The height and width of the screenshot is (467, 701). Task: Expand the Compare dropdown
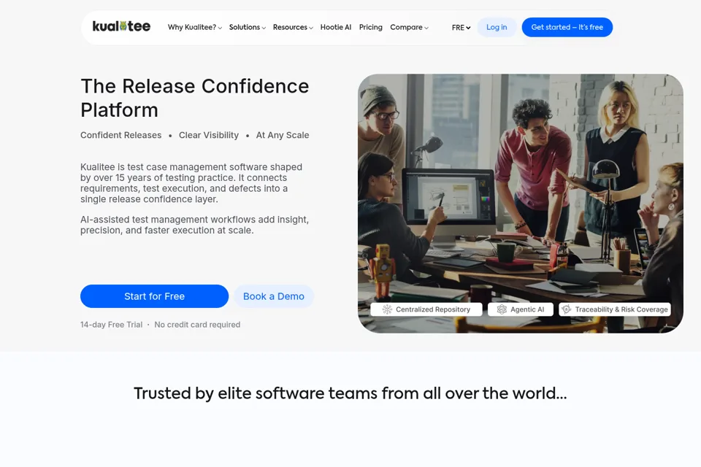(x=409, y=27)
